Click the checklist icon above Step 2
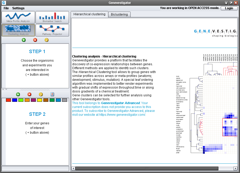240x173 pixels. click(52, 95)
